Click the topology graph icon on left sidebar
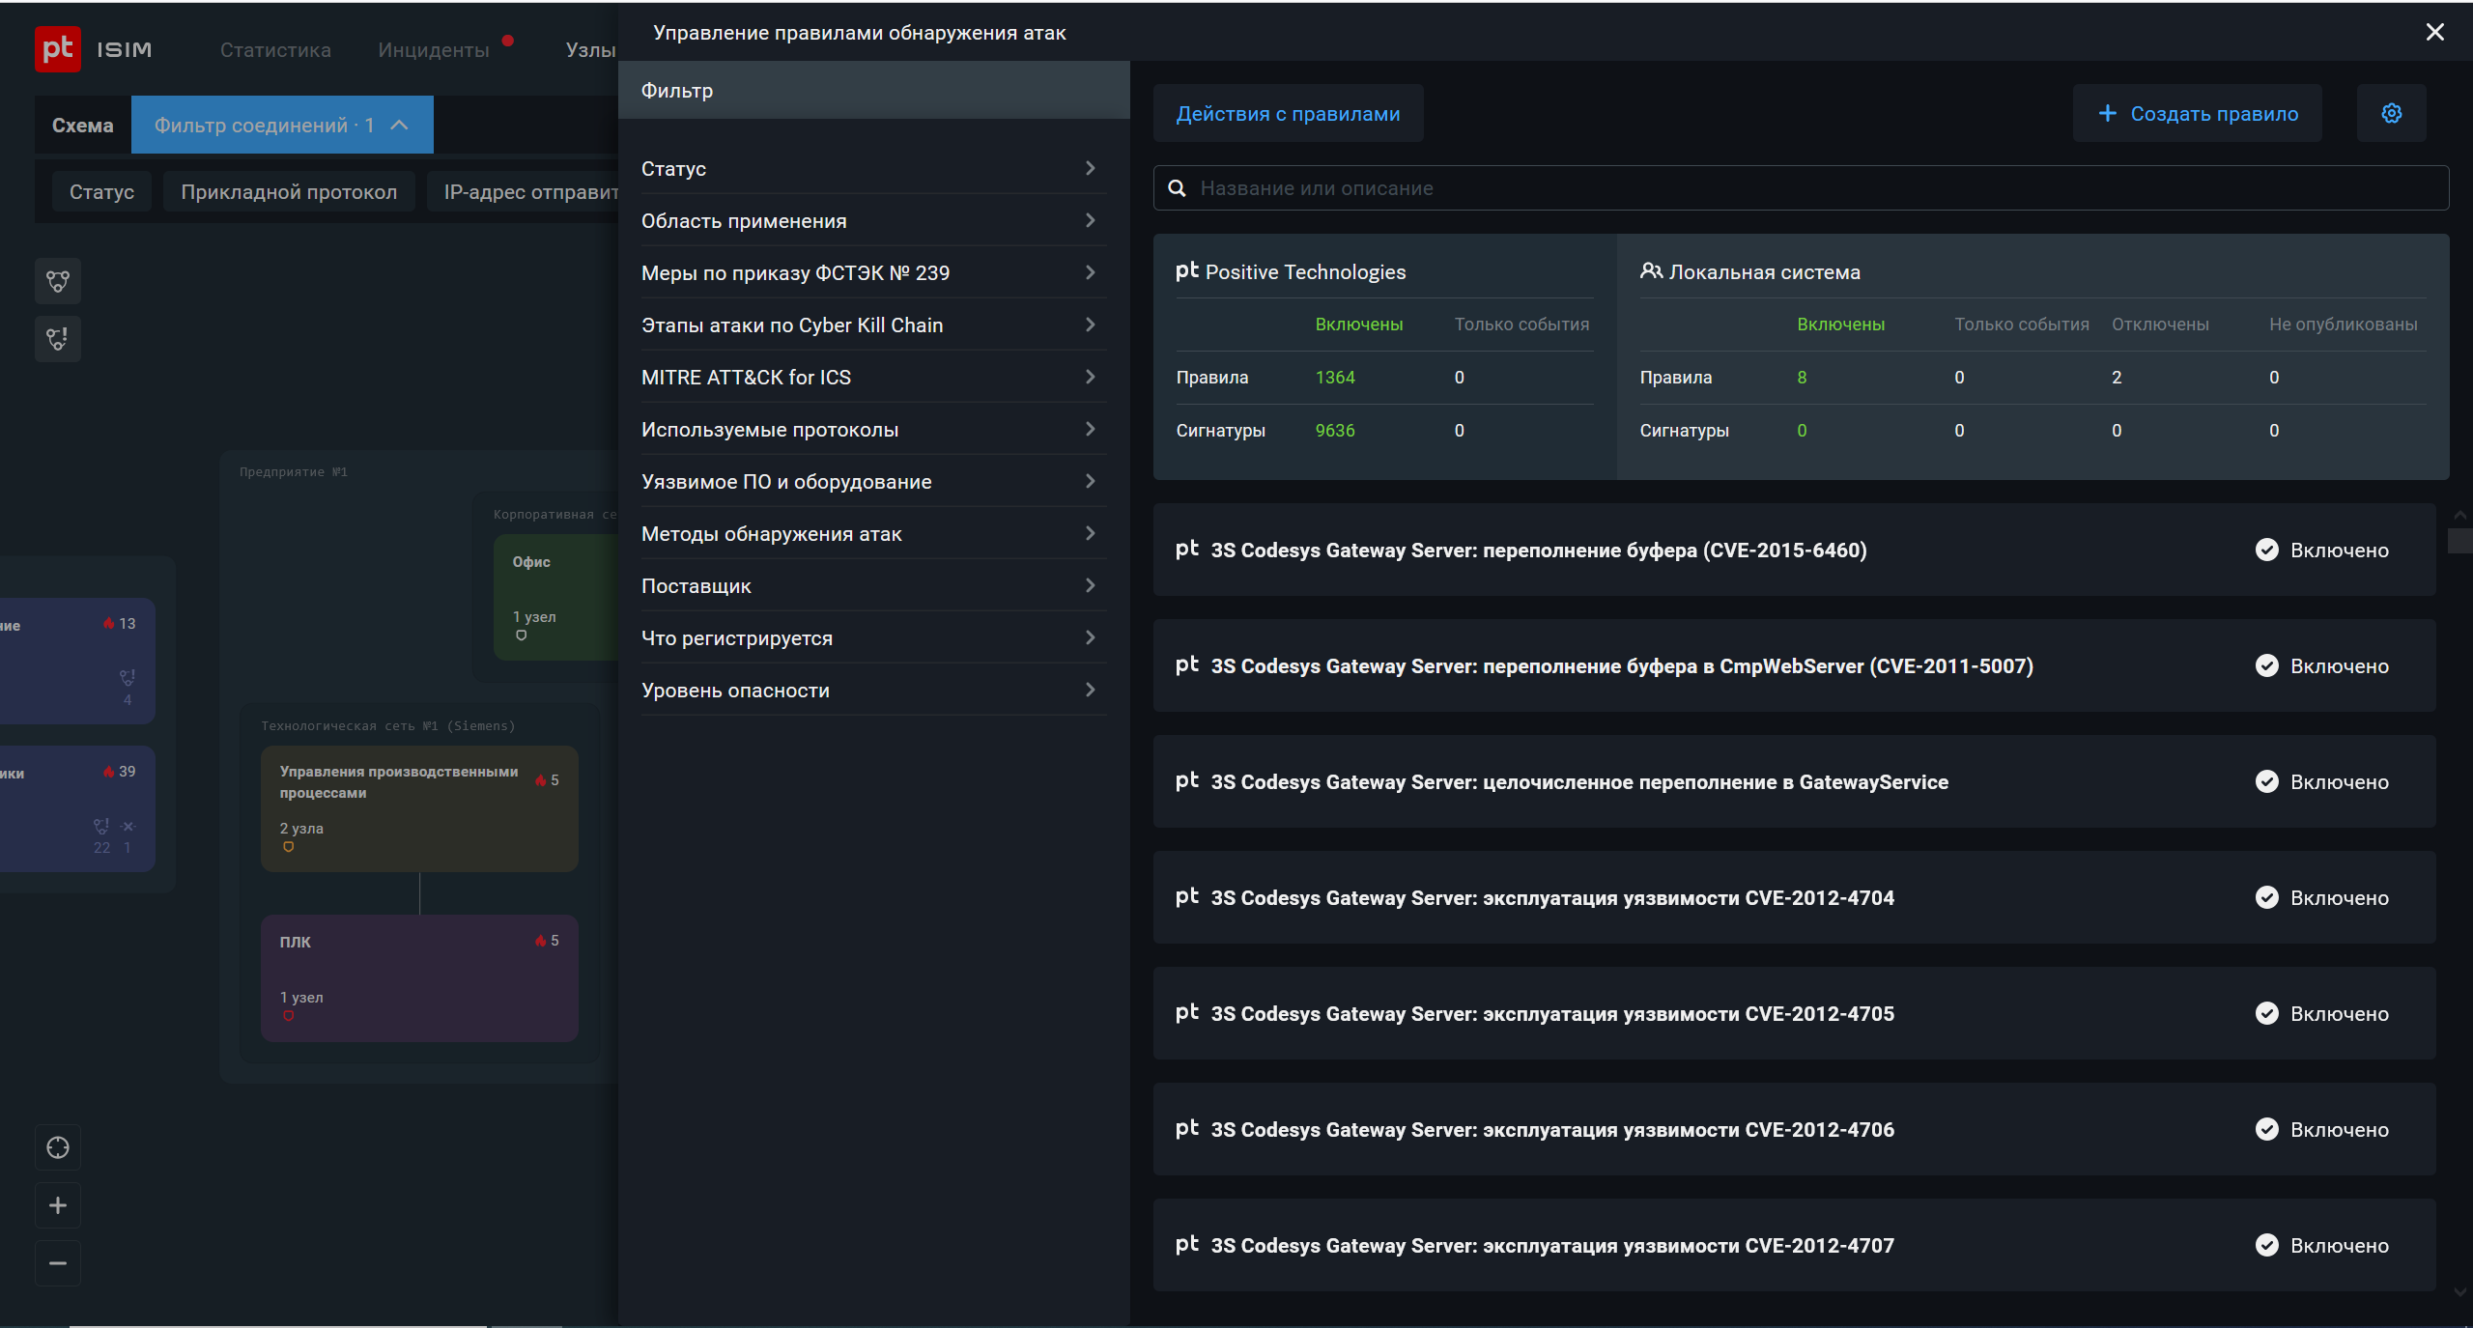The width and height of the screenshot is (2473, 1328). [58, 281]
